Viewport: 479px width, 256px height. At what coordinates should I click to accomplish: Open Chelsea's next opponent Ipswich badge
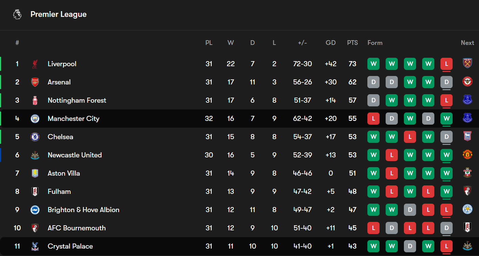[x=467, y=136]
